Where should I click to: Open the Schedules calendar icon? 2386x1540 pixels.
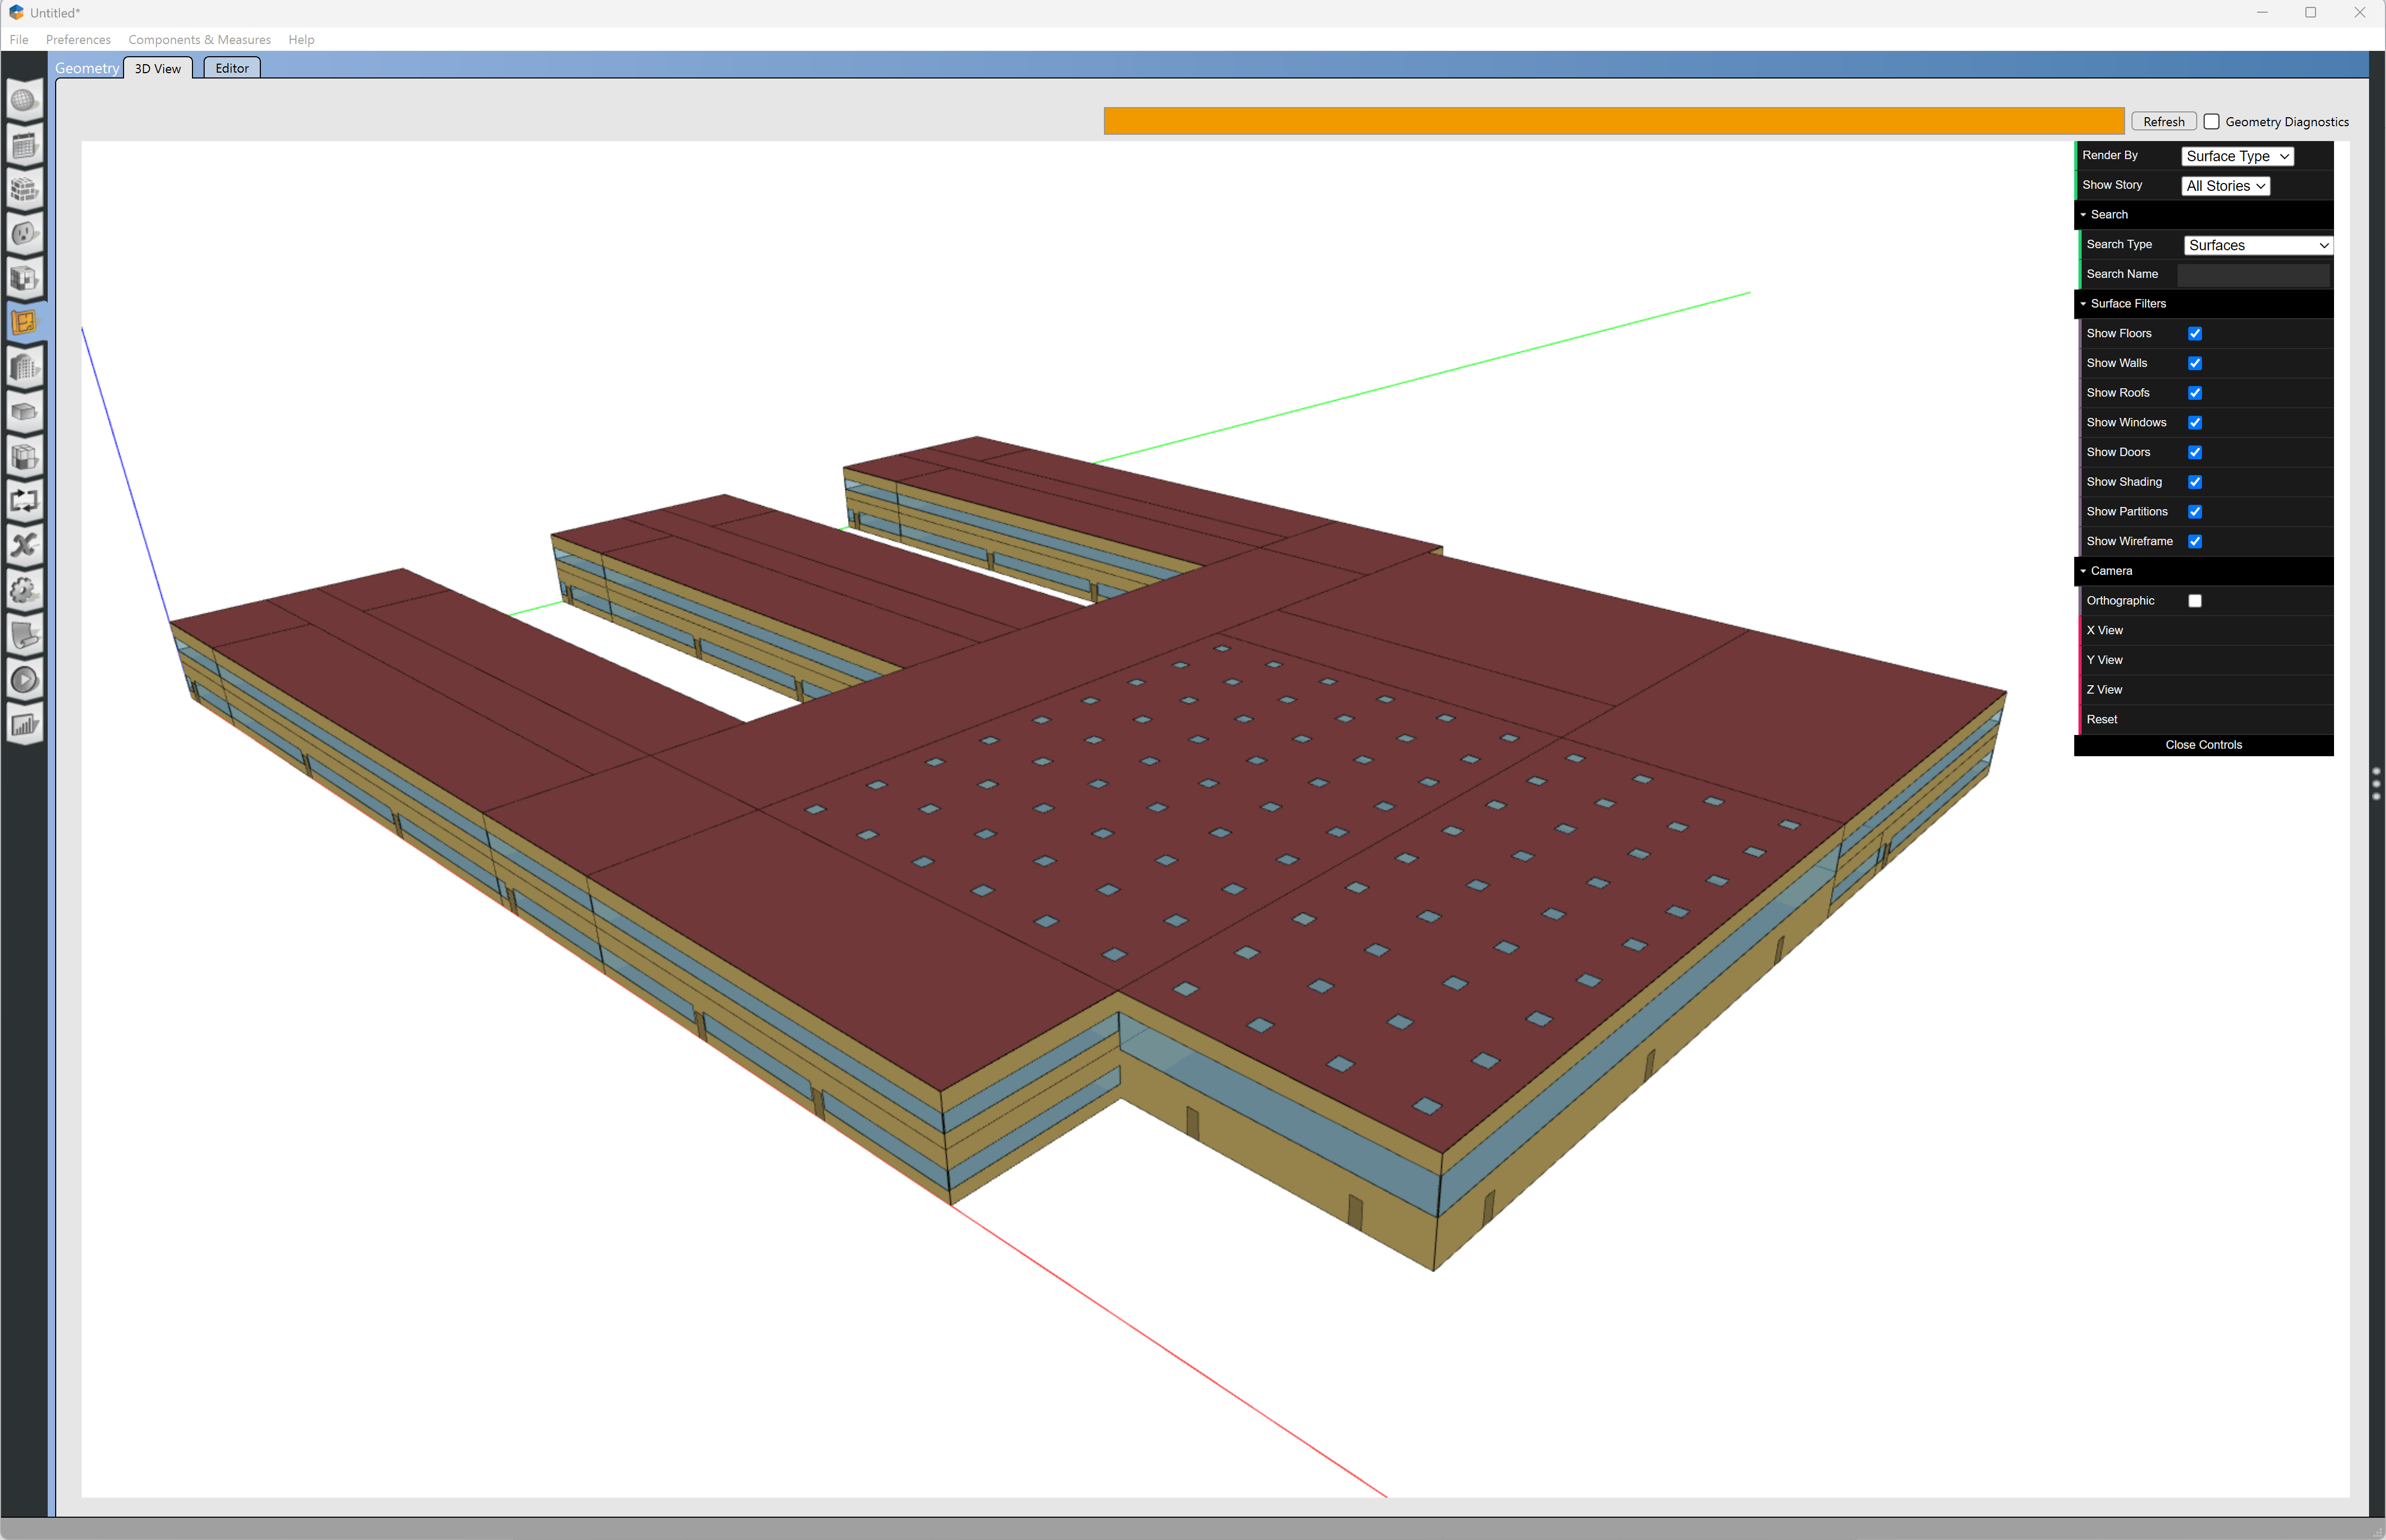24,146
